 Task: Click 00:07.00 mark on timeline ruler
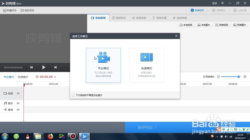click(x=207, y=84)
